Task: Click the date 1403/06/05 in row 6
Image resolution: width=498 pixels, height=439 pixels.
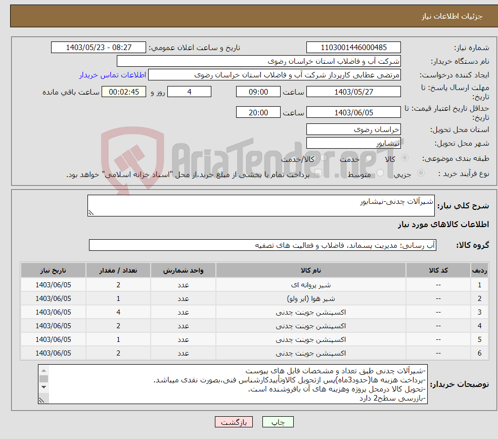Action: click(54, 353)
